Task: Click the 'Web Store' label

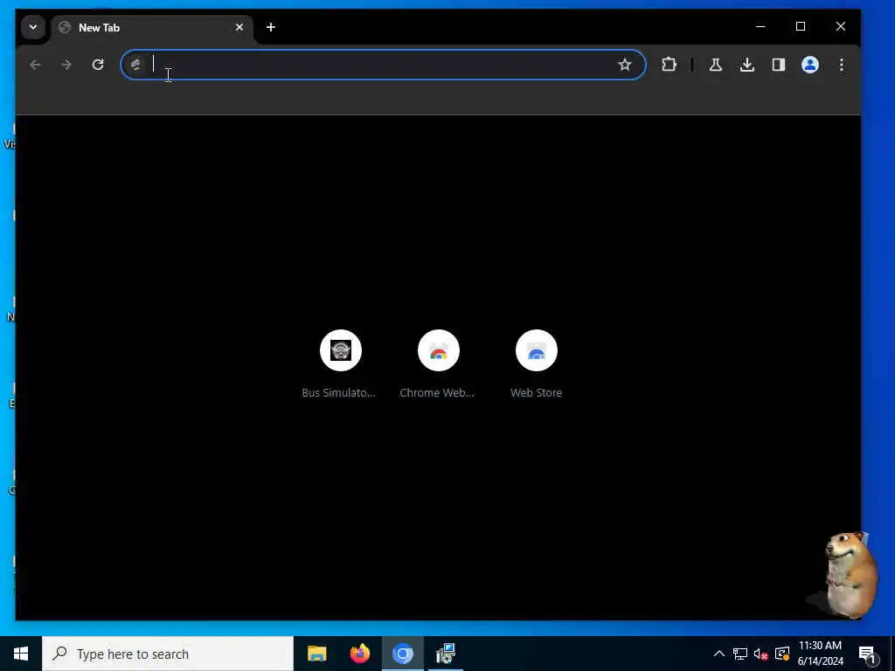Action: pyautogui.click(x=536, y=392)
